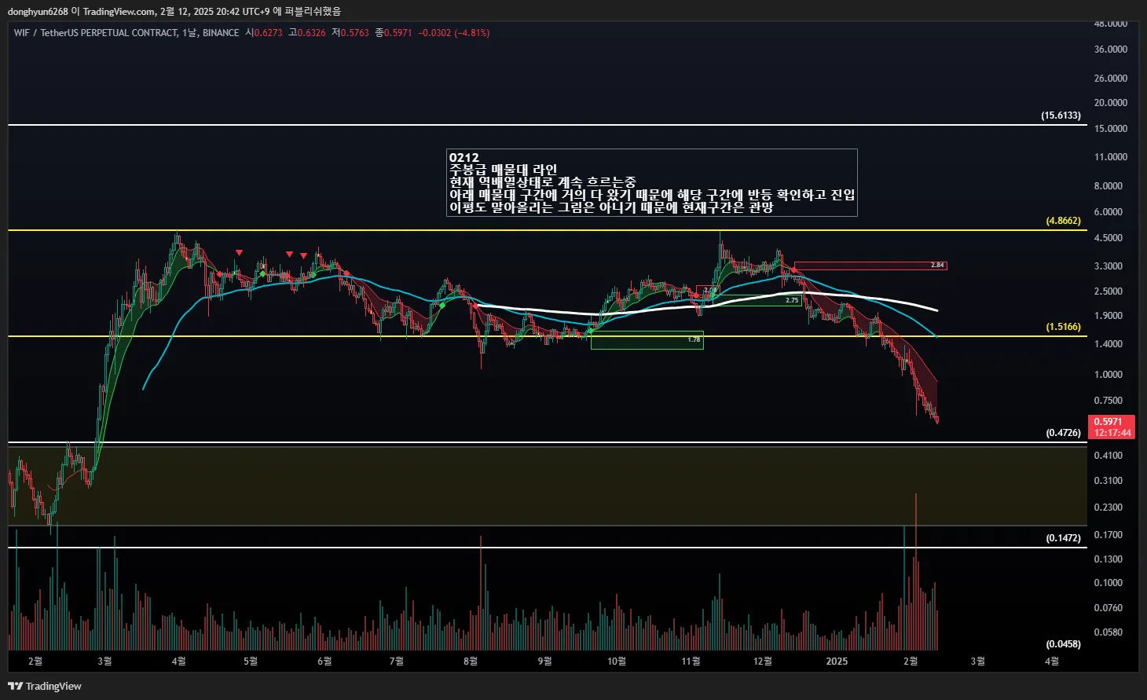Screen dimensions: 1147x700
Task: Click the (0.0458) level label
Action: pyautogui.click(x=1063, y=644)
